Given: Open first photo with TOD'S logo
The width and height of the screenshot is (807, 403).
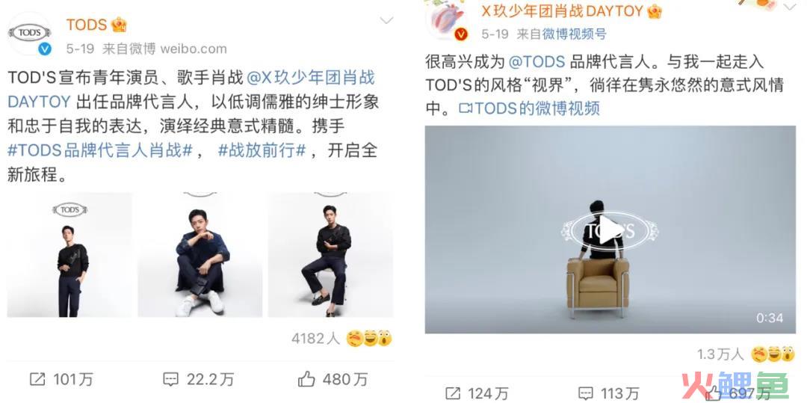Looking at the screenshot, I should (69, 255).
